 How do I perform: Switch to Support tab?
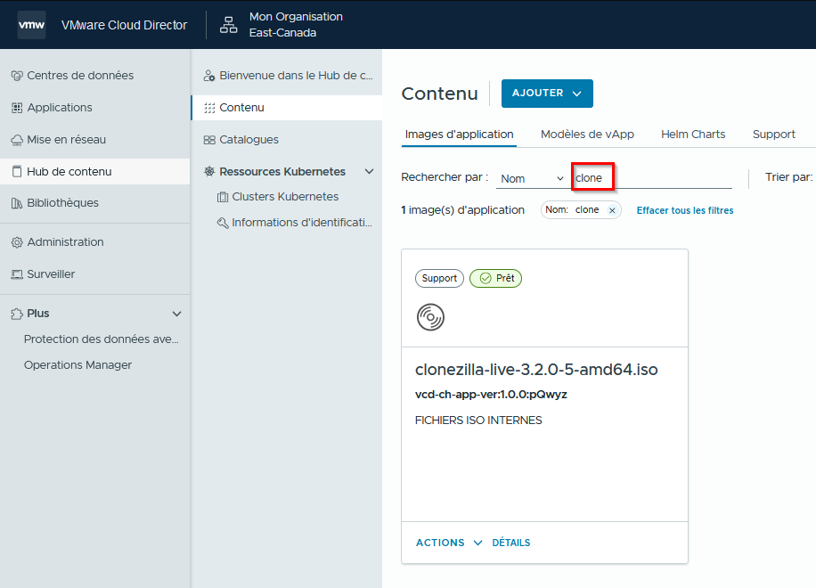coord(774,135)
